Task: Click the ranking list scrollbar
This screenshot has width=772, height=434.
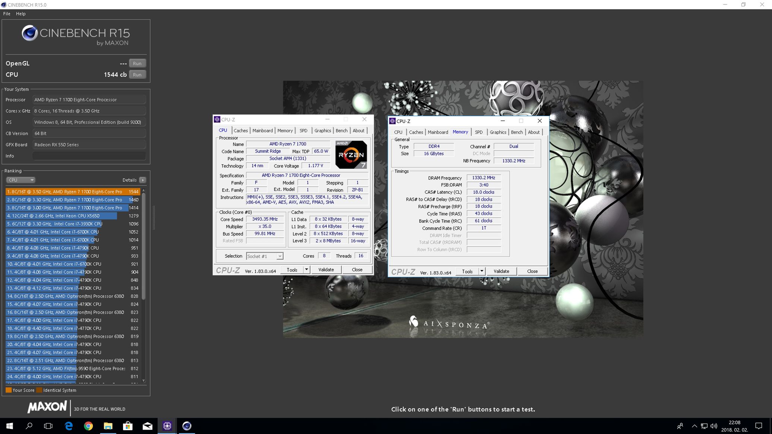Action: pyautogui.click(x=144, y=246)
